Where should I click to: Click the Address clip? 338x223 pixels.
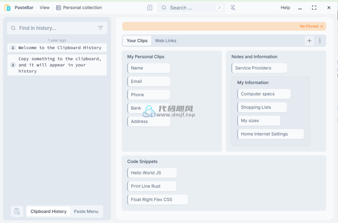click(x=149, y=121)
